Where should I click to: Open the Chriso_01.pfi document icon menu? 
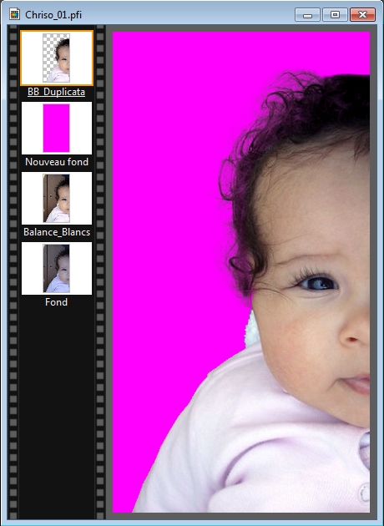[14, 15]
